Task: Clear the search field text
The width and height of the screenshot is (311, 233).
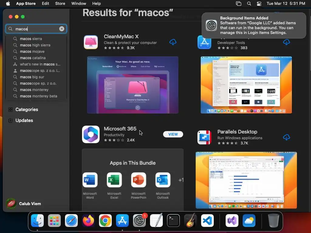Action: (62, 29)
